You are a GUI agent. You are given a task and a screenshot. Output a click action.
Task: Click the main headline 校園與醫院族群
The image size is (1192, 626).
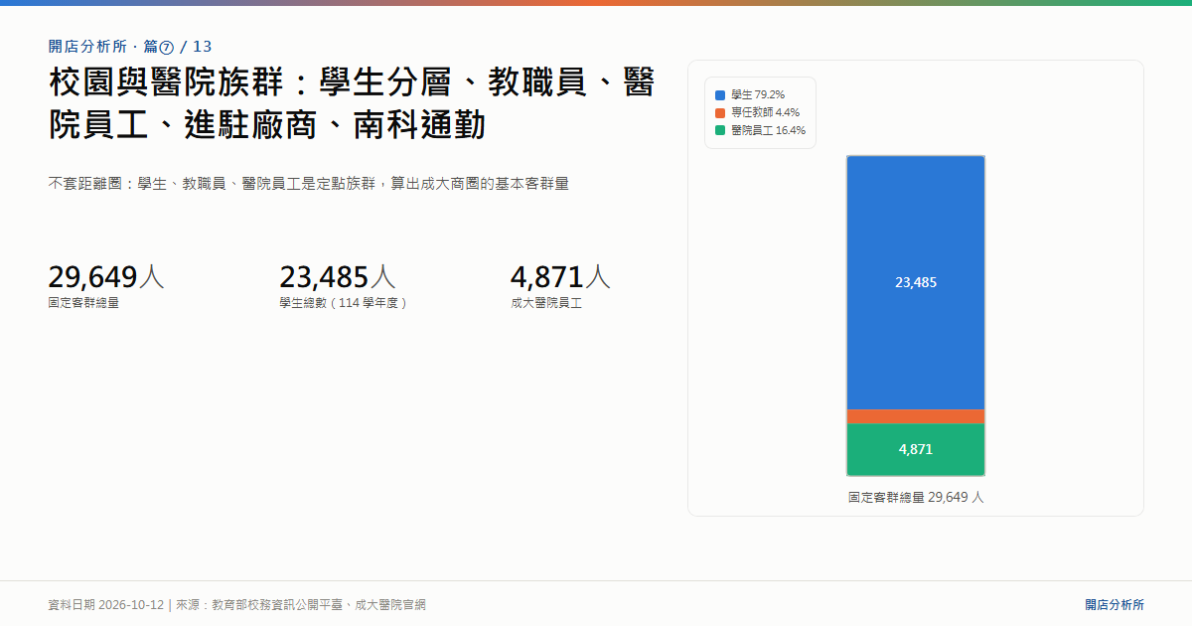coord(352,102)
